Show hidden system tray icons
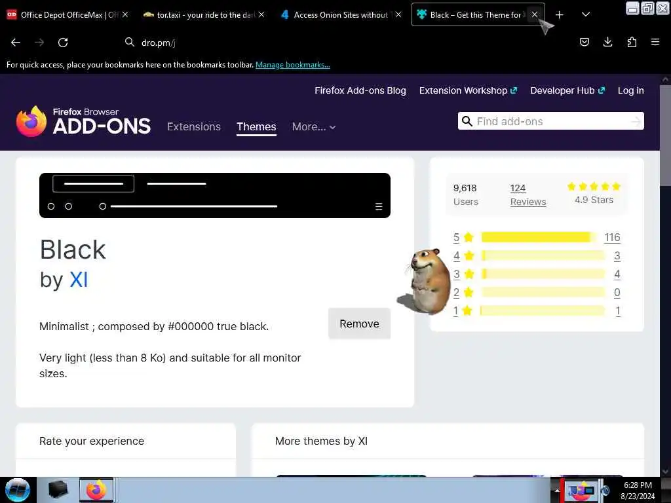The image size is (671, 503). 557,491
